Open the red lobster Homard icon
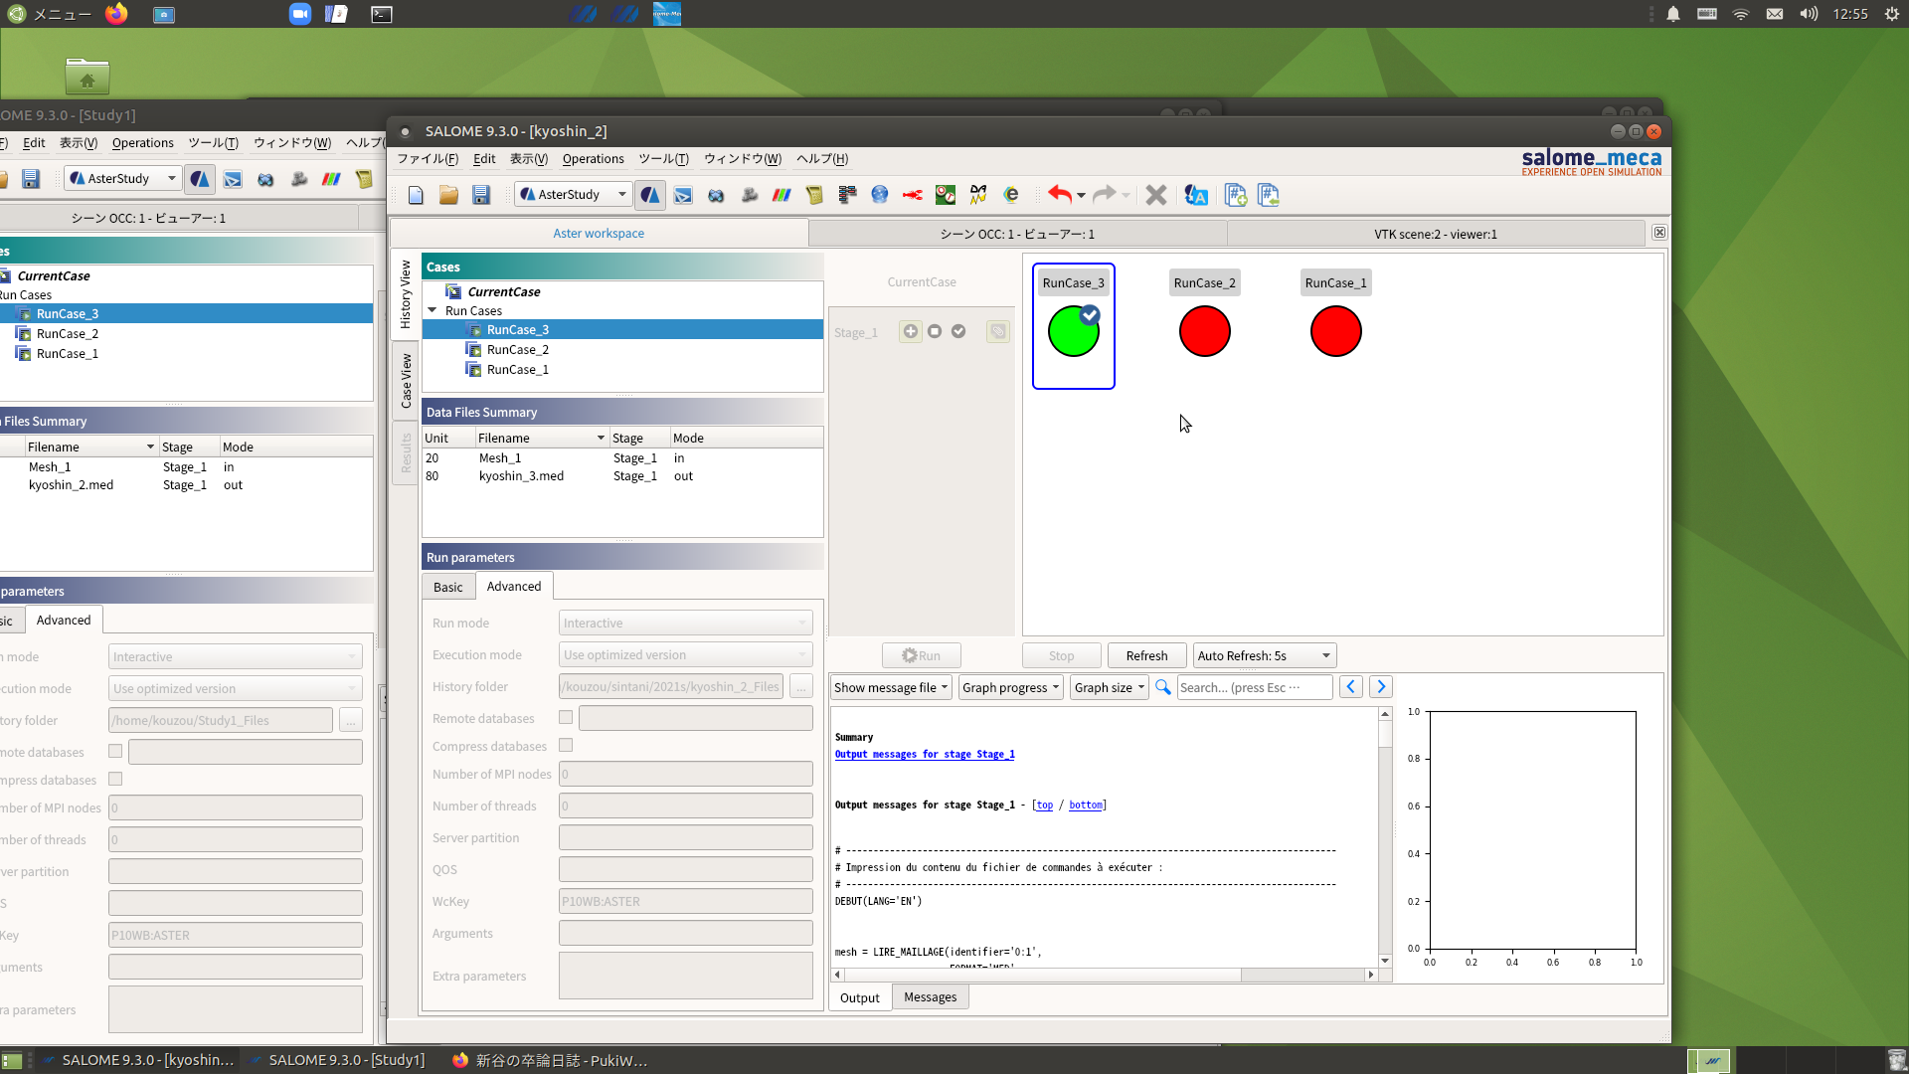The width and height of the screenshot is (1909, 1074). (x=913, y=195)
